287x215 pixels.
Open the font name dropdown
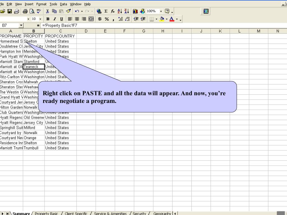(28, 19)
